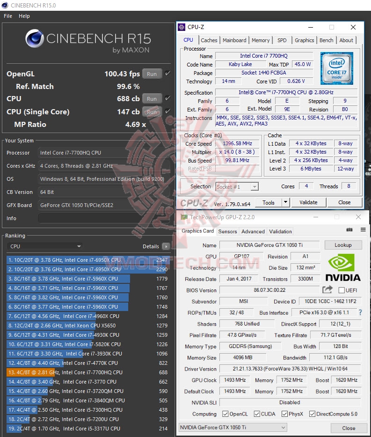Screen dimensions: 371x437
Task: Click the NVIDIA logo in GPU-Z
Action: coord(343,267)
